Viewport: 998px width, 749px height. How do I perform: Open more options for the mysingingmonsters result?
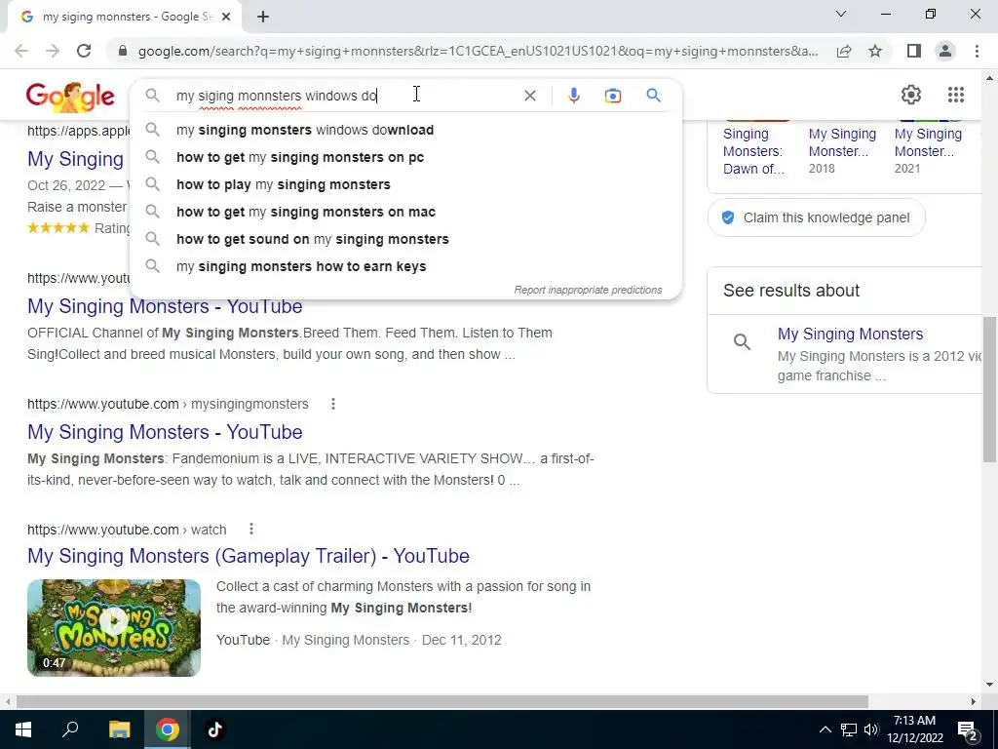tap(333, 404)
